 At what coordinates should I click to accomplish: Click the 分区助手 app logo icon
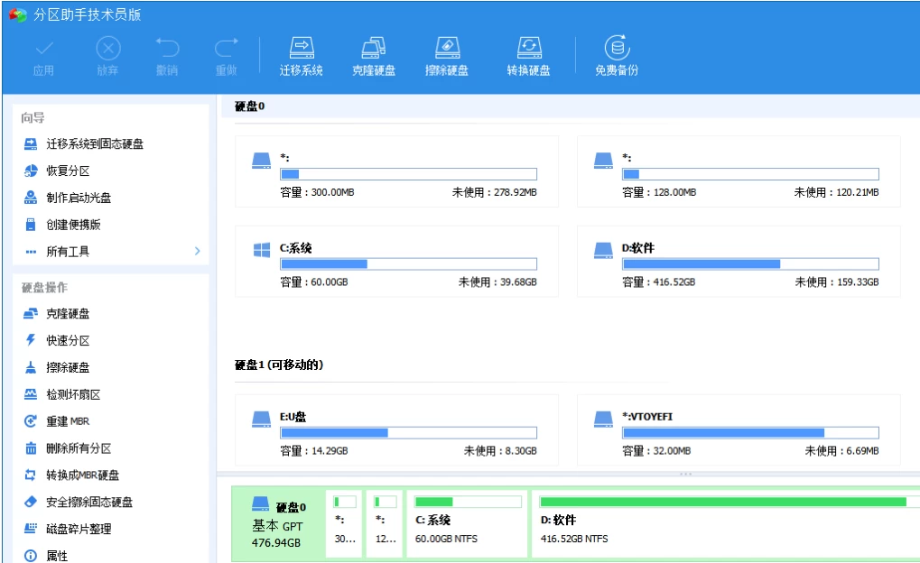(x=17, y=14)
